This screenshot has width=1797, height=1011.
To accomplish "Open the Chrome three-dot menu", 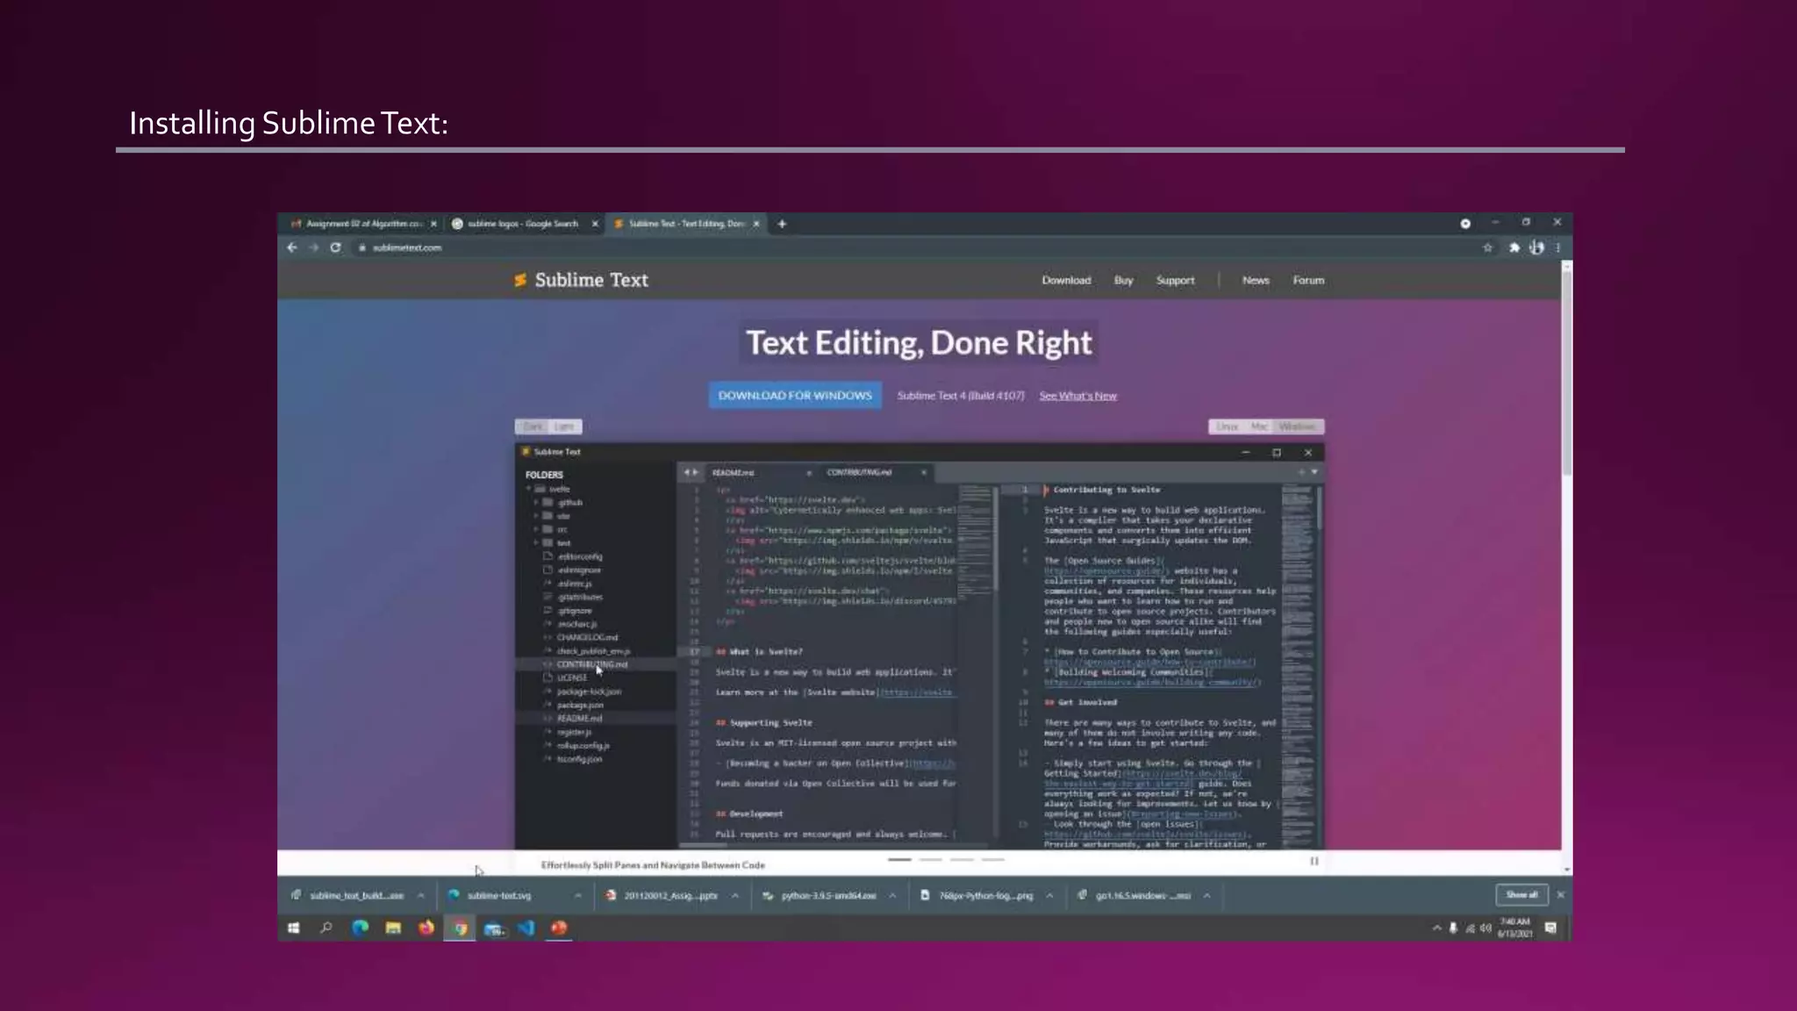I will point(1558,247).
